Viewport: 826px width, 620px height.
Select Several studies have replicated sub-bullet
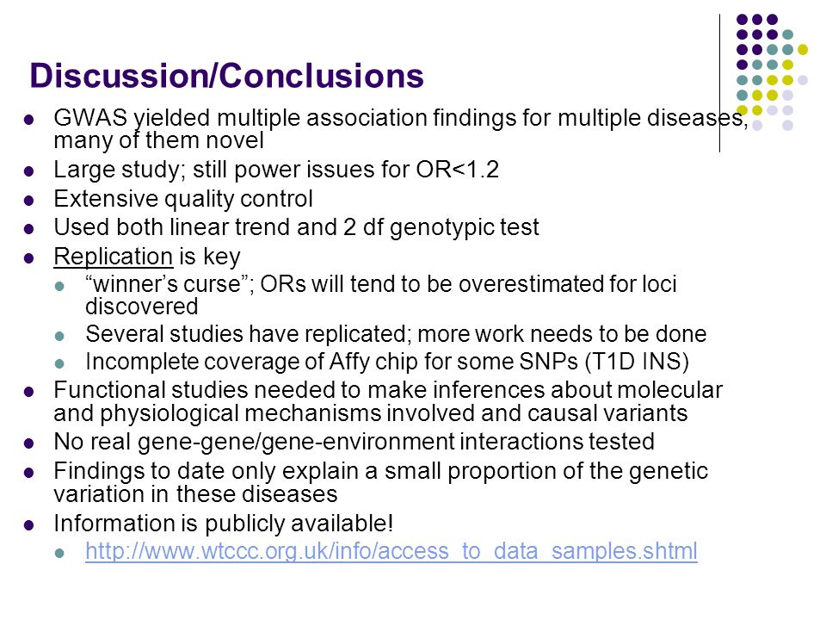396,334
